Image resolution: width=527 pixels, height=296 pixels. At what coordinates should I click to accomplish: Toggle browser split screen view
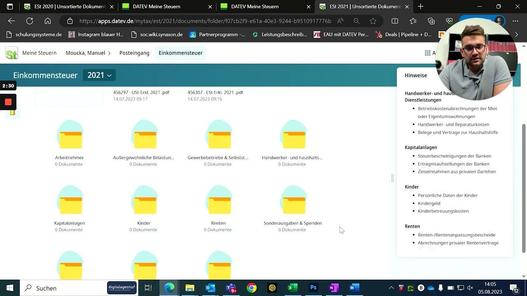pyautogui.click(x=395, y=21)
